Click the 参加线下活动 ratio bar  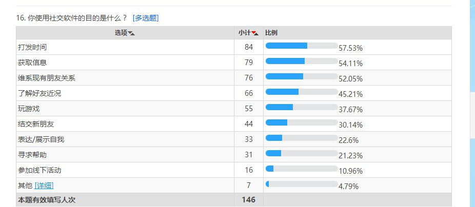click(301, 169)
